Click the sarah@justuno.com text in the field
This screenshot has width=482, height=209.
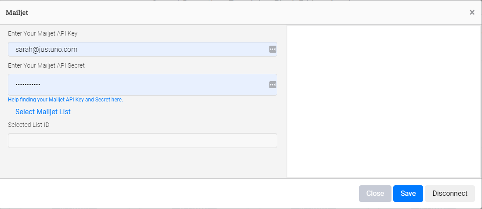click(x=47, y=50)
